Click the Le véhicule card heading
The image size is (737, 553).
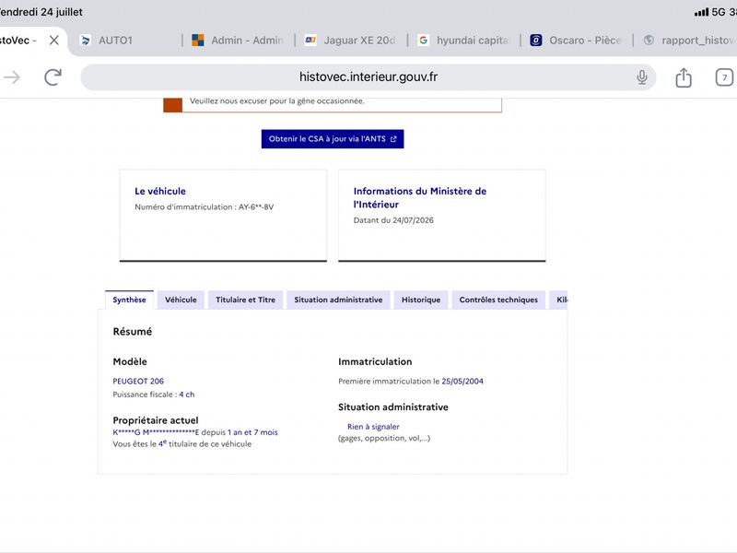160,191
